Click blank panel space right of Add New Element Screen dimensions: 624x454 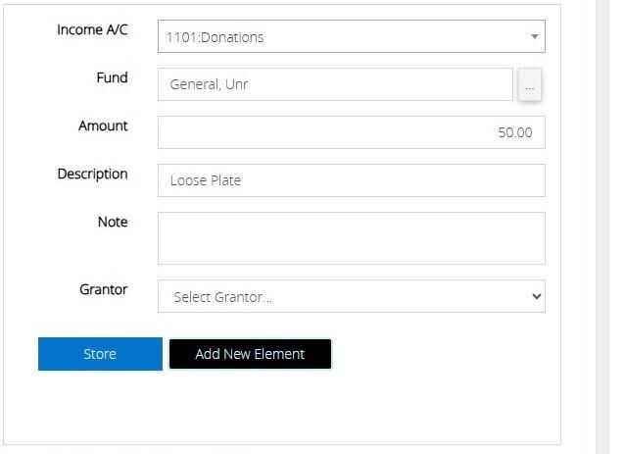tap(441, 354)
